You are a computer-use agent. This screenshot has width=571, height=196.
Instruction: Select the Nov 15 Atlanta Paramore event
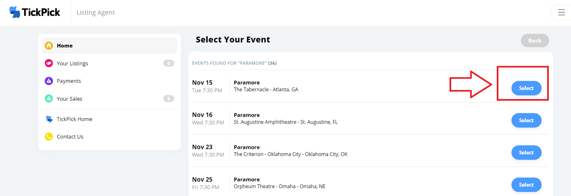click(526, 88)
